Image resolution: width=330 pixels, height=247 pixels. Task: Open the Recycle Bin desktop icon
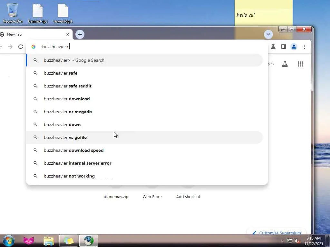[x=13, y=13]
